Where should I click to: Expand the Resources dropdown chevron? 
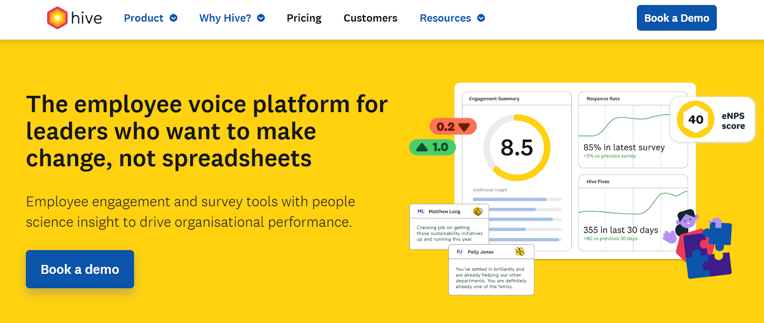coord(481,18)
